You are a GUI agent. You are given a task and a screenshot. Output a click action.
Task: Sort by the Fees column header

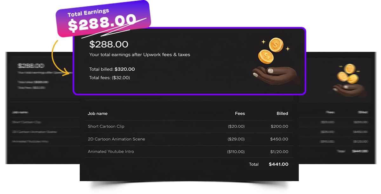(x=240, y=113)
